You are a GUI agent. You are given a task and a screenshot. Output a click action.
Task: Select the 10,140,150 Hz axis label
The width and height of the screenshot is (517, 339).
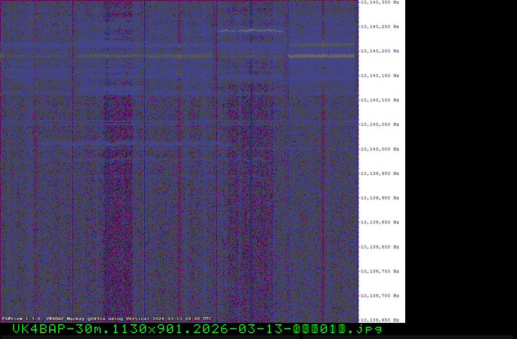(380, 76)
